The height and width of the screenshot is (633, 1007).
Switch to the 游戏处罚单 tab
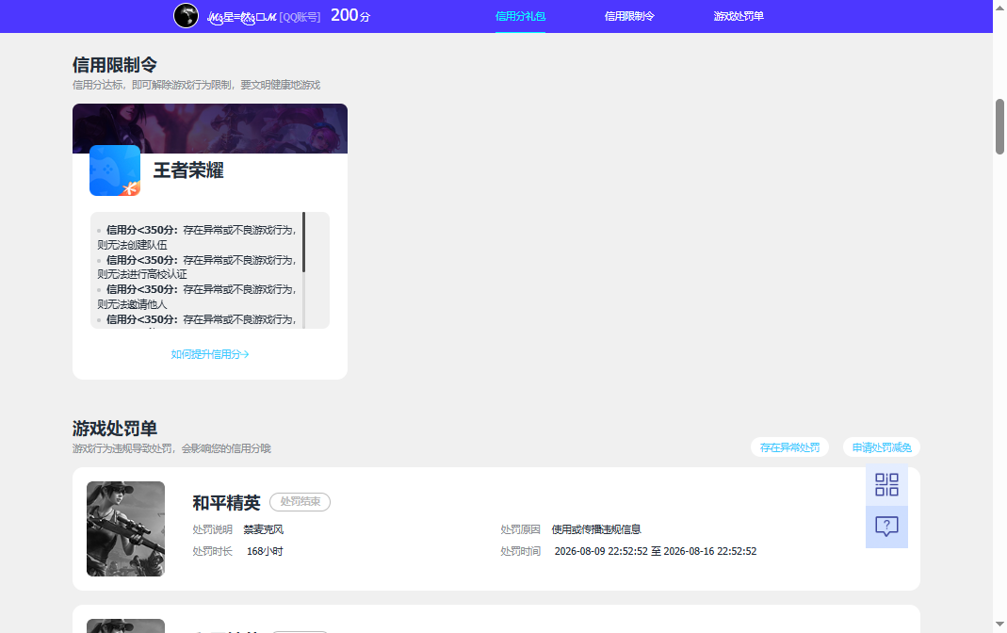[x=739, y=16]
